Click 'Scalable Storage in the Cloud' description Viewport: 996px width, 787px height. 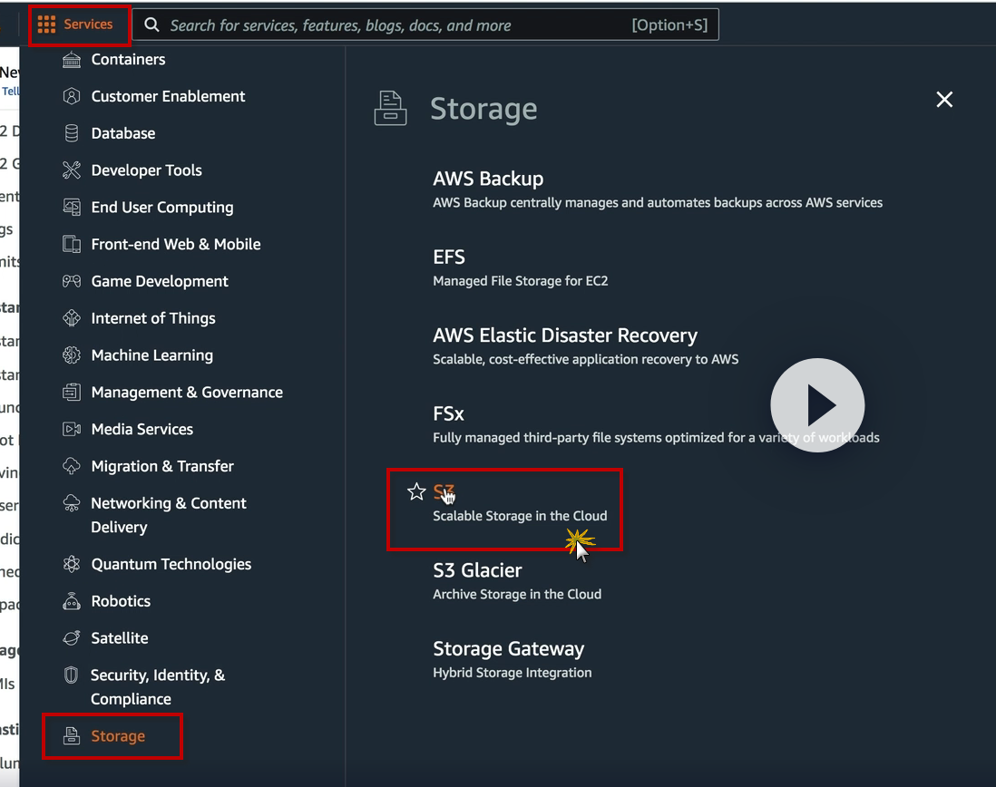coord(521,516)
